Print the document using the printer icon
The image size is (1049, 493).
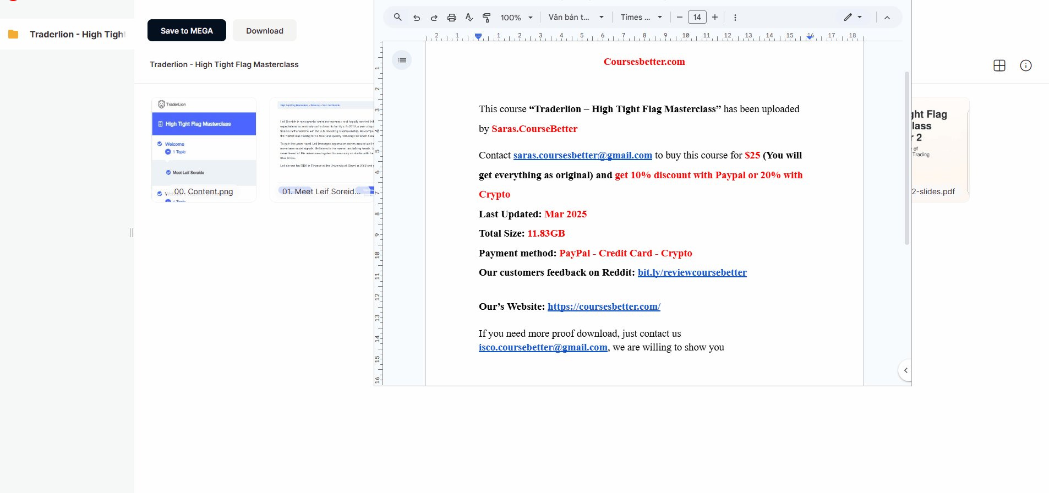click(452, 18)
